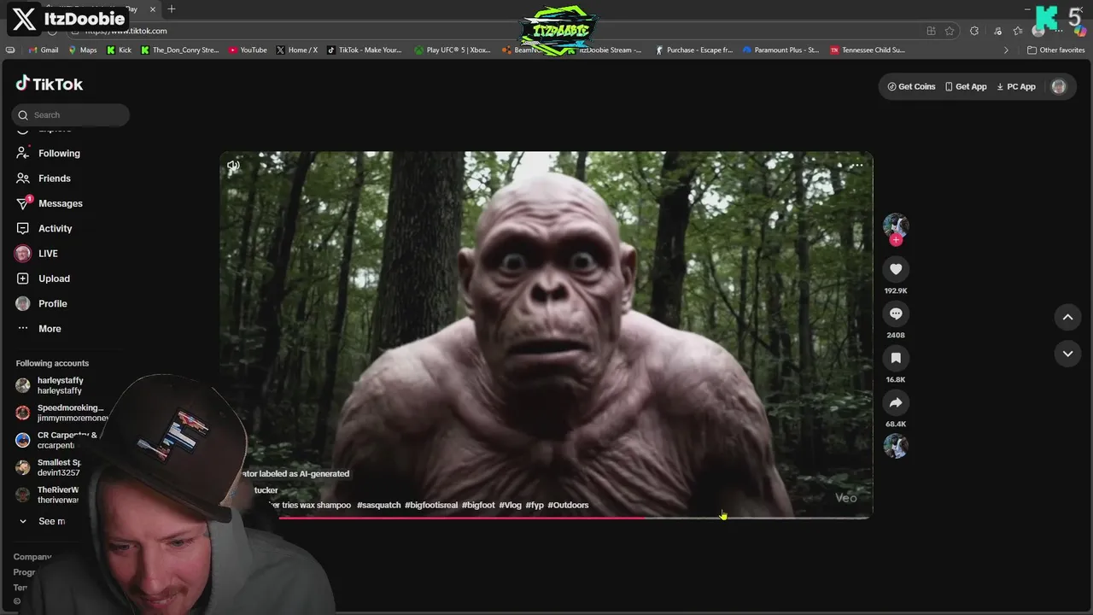Open the Friends page
This screenshot has width=1093, height=615.
coord(44,179)
